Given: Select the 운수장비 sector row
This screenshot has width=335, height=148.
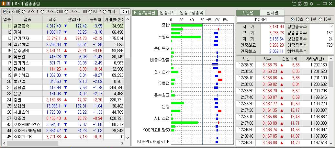Looking at the screenshot, I should click(63, 51).
